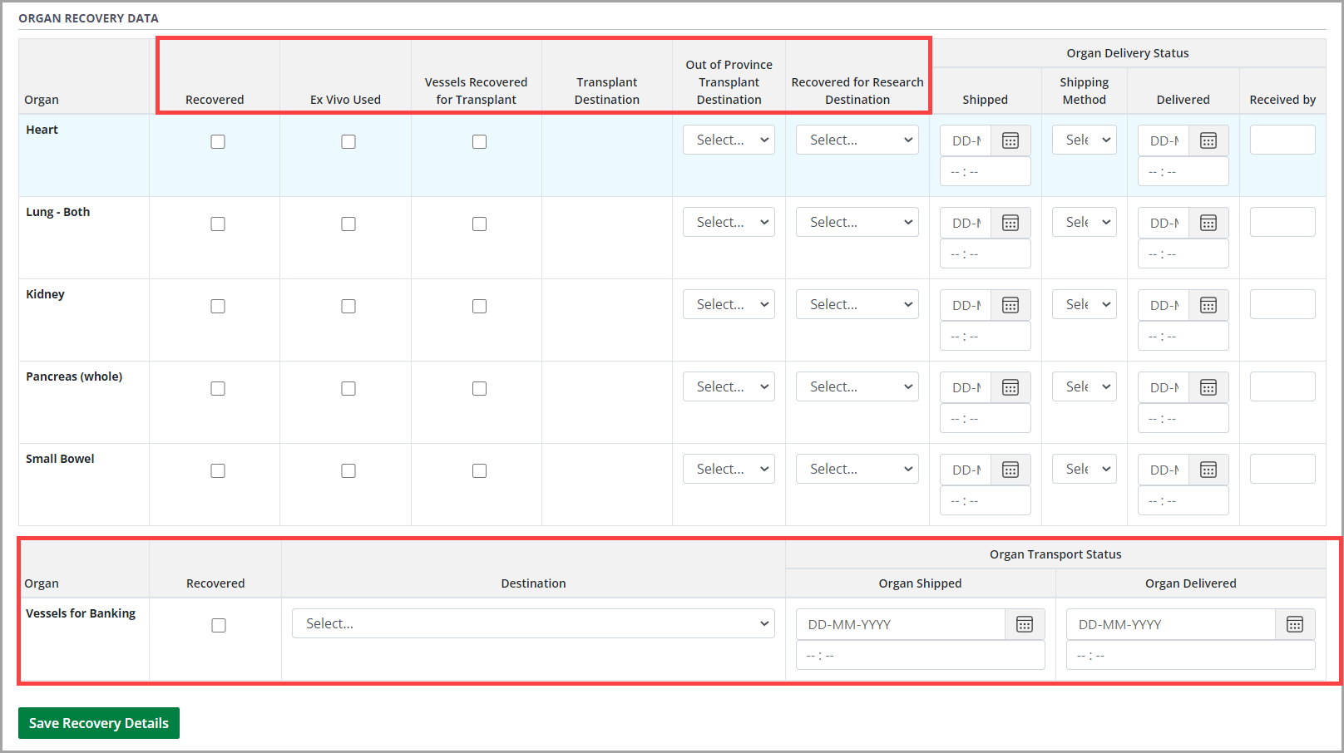Check Recovered for Vessels for Banking

tap(218, 625)
